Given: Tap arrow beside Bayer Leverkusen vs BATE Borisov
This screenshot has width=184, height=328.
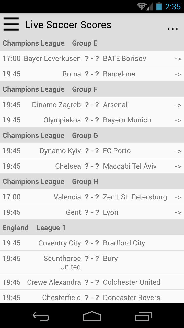Looking at the screenshot, I should point(178,59).
